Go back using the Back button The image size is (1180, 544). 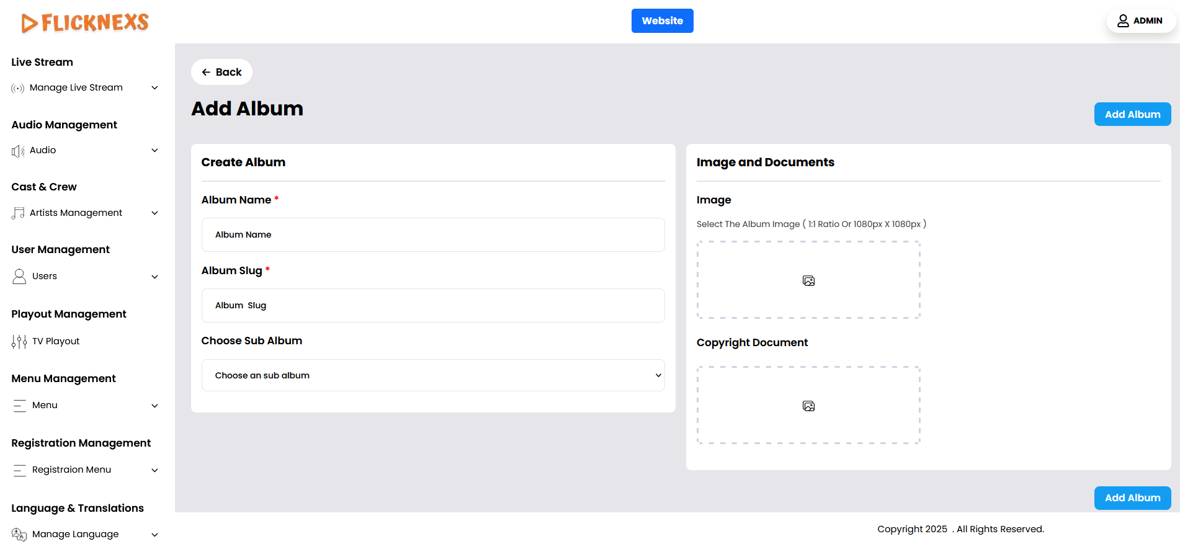221,73
